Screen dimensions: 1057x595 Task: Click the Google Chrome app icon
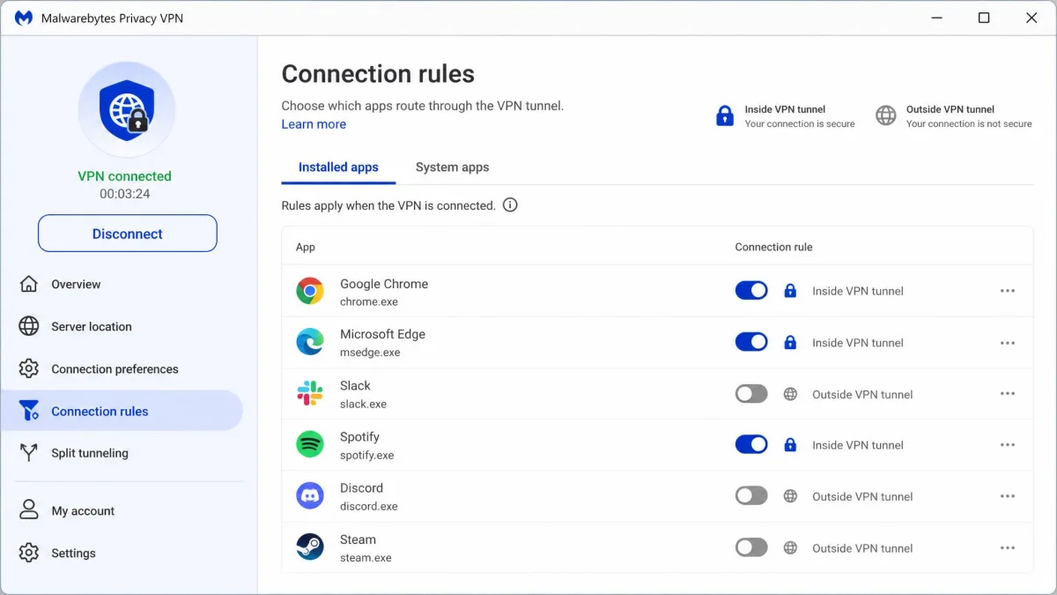(x=310, y=291)
